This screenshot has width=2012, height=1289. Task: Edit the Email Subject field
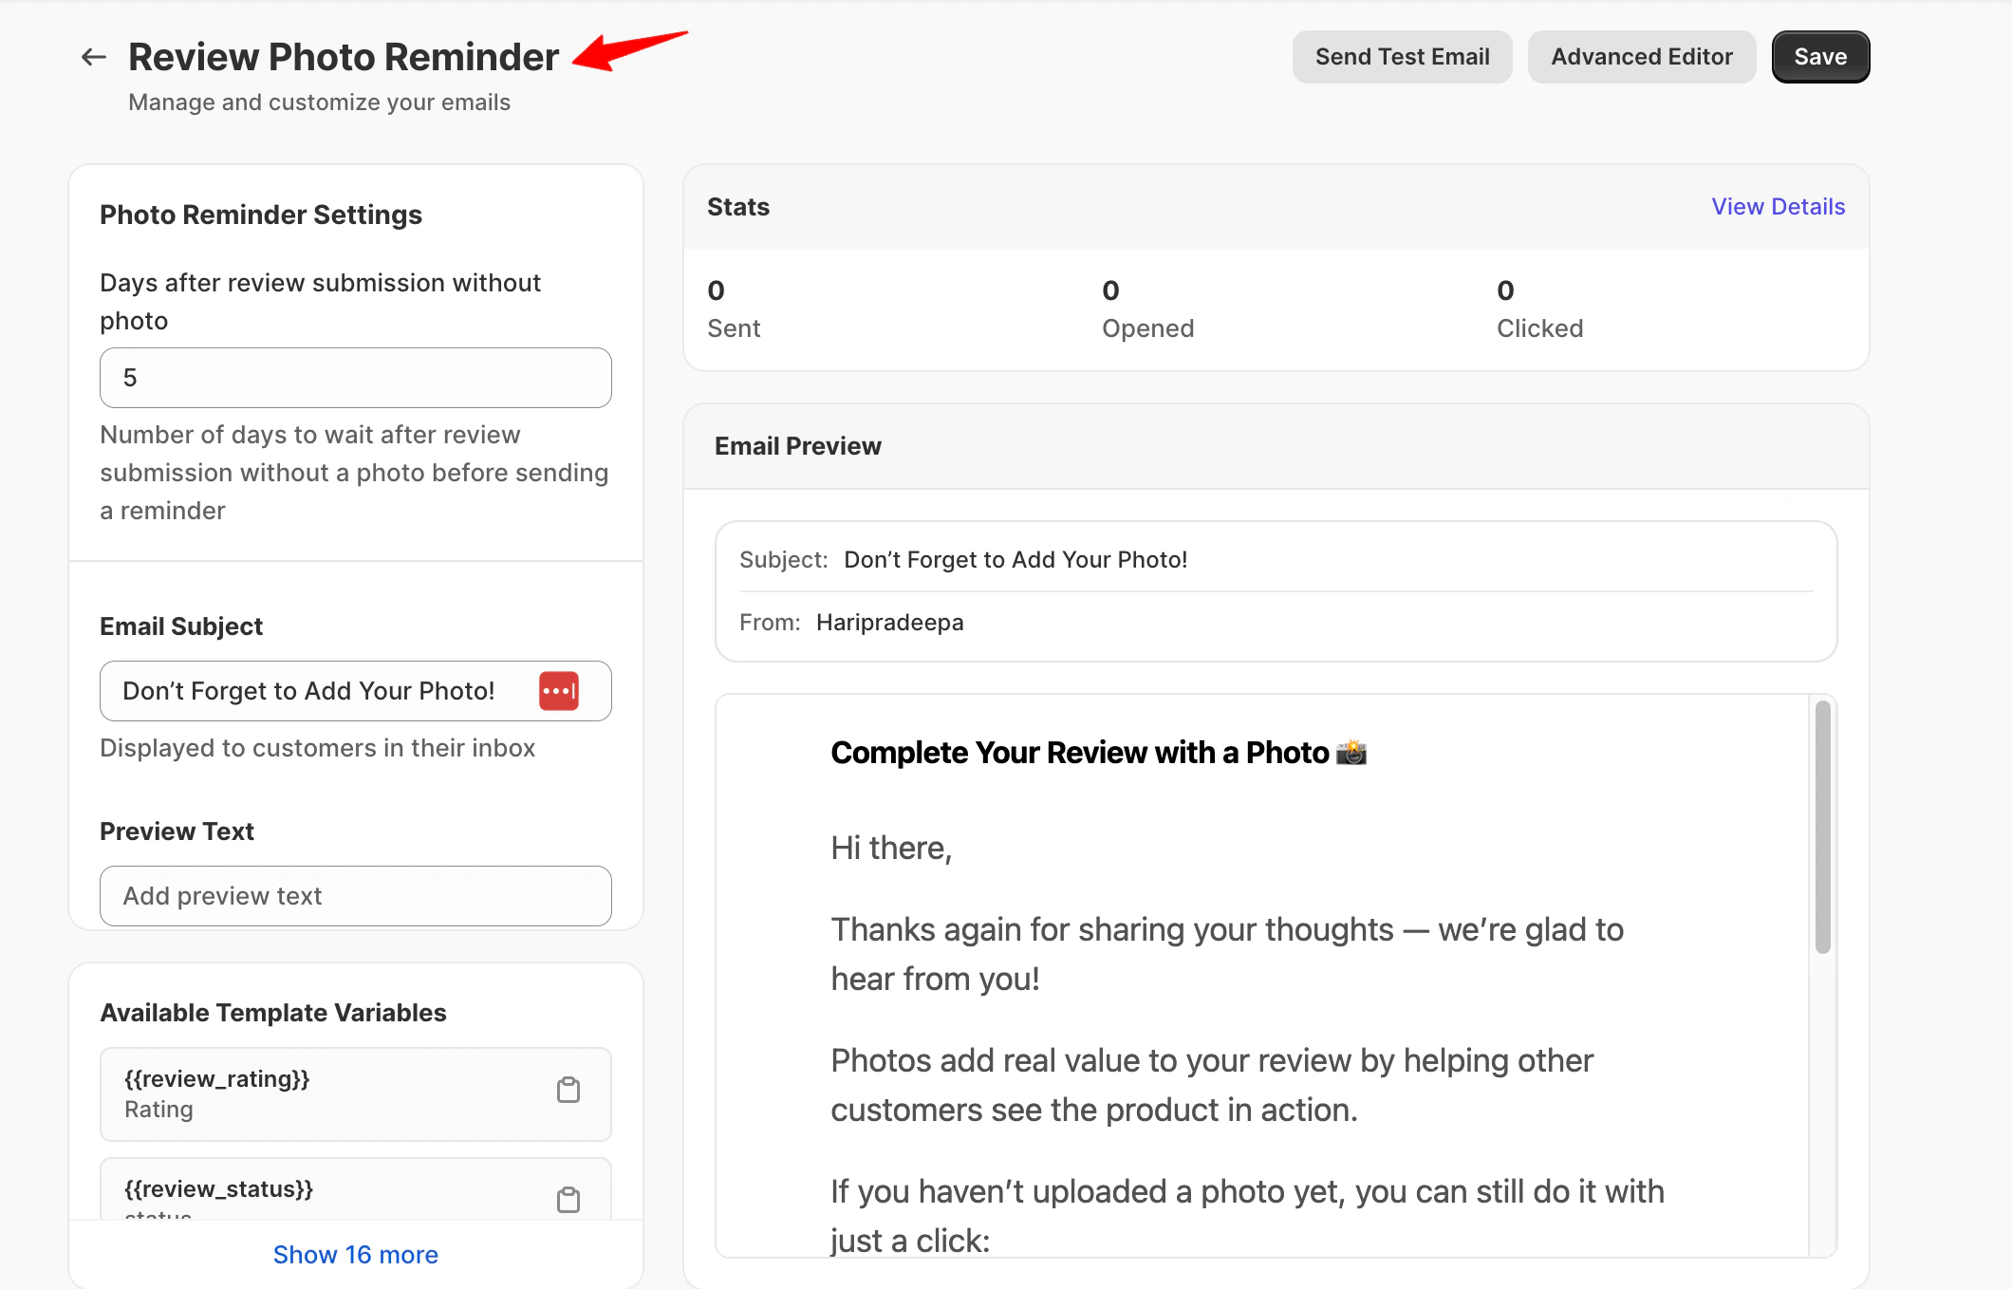click(x=356, y=691)
